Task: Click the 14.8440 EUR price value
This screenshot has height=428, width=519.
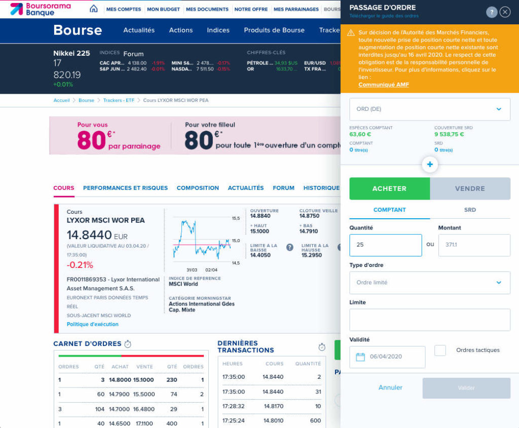Action: (97, 235)
